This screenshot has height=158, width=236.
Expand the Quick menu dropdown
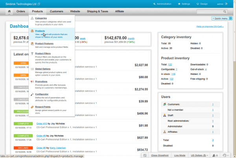[220, 18]
